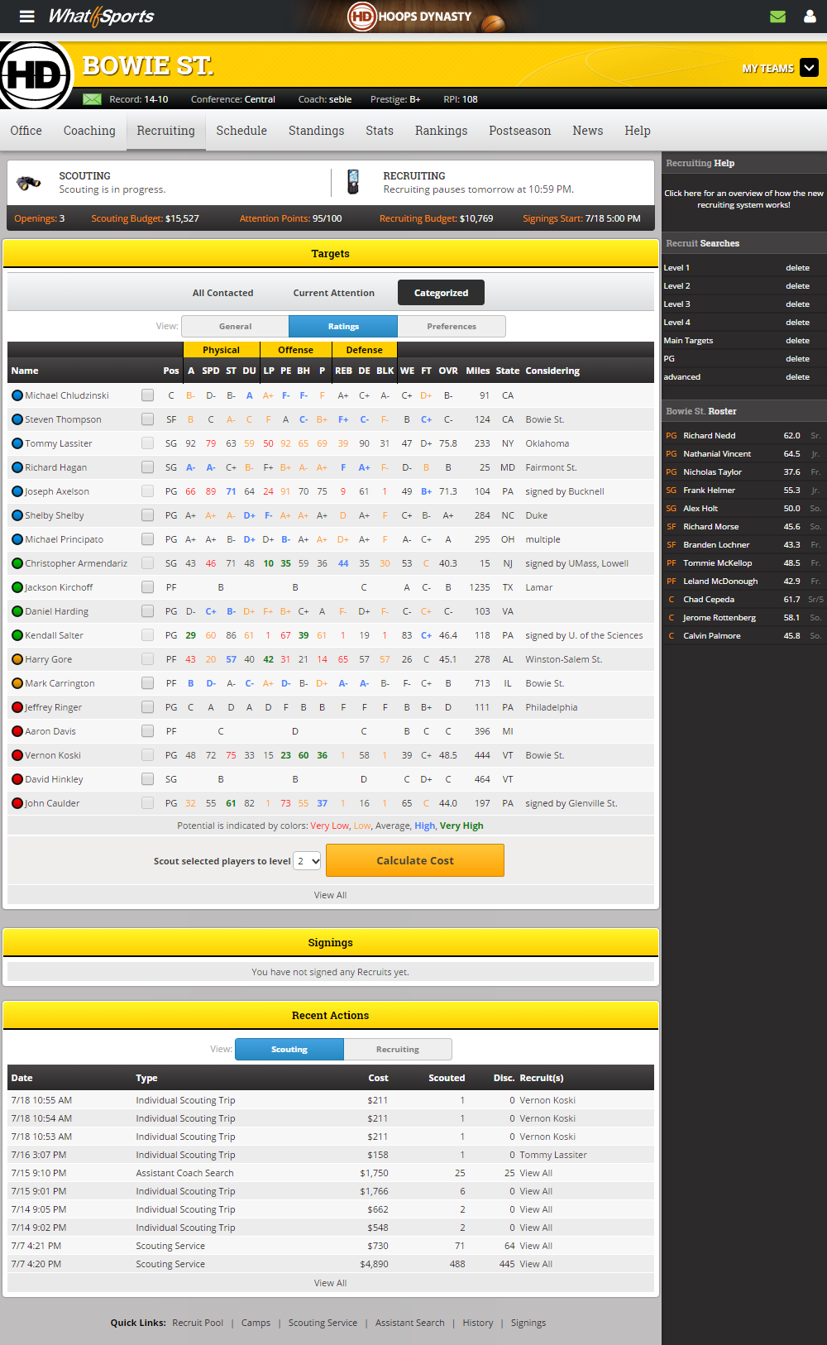Click blue category dot for Michael Chludzinski
Image resolution: width=827 pixels, height=1345 pixels.
(17, 395)
